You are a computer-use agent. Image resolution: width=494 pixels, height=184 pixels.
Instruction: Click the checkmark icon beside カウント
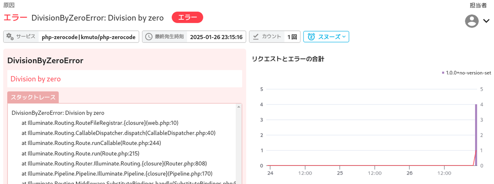[x=256, y=37]
